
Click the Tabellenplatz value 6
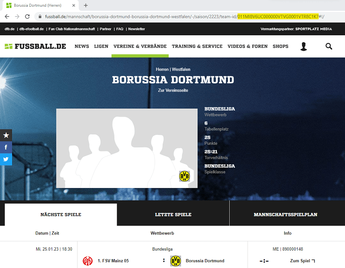click(x=206, y=123)
